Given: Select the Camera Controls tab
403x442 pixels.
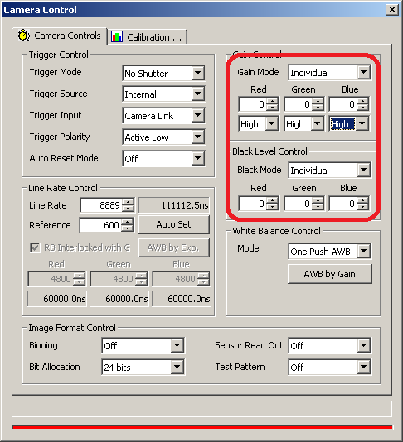Looking at the screenshot, I should point(60,36).
